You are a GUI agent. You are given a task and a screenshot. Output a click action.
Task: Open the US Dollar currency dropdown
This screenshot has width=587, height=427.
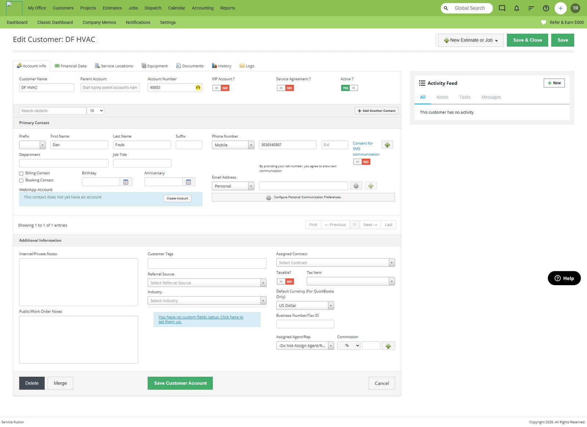pyautogui.click(x=305, y=305)
